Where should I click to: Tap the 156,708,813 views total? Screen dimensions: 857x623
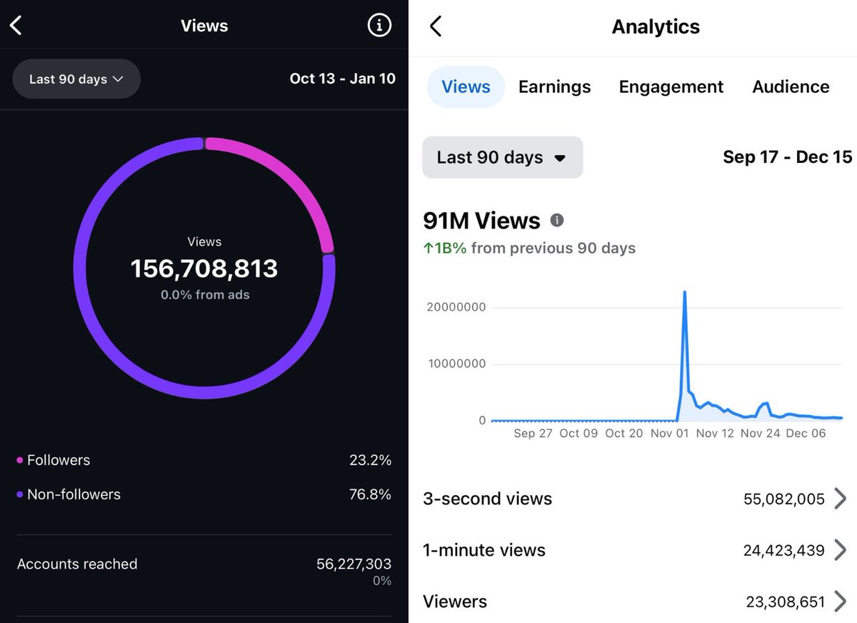204,269
